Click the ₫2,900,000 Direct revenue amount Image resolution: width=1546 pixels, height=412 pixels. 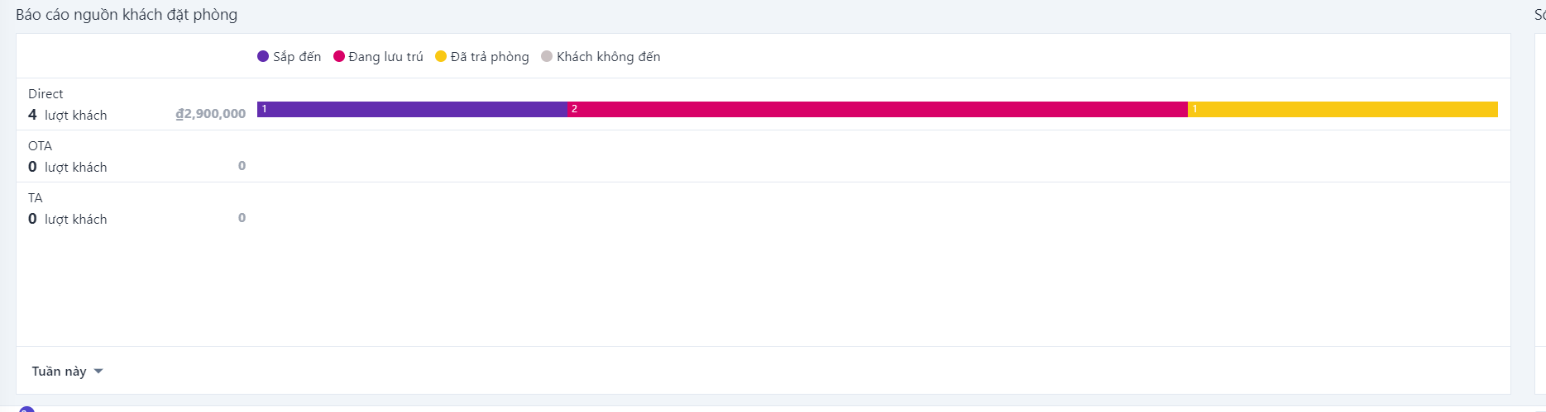tap(211, 114)
